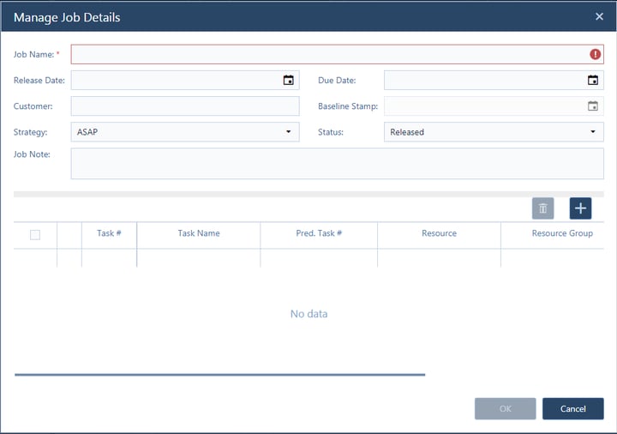Click the Pred. Task # column header
617x434 pixels.
point(319,233)
